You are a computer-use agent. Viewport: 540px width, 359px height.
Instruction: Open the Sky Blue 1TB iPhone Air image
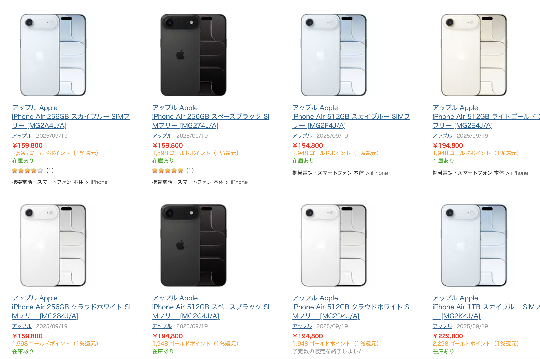coord(474,245)
